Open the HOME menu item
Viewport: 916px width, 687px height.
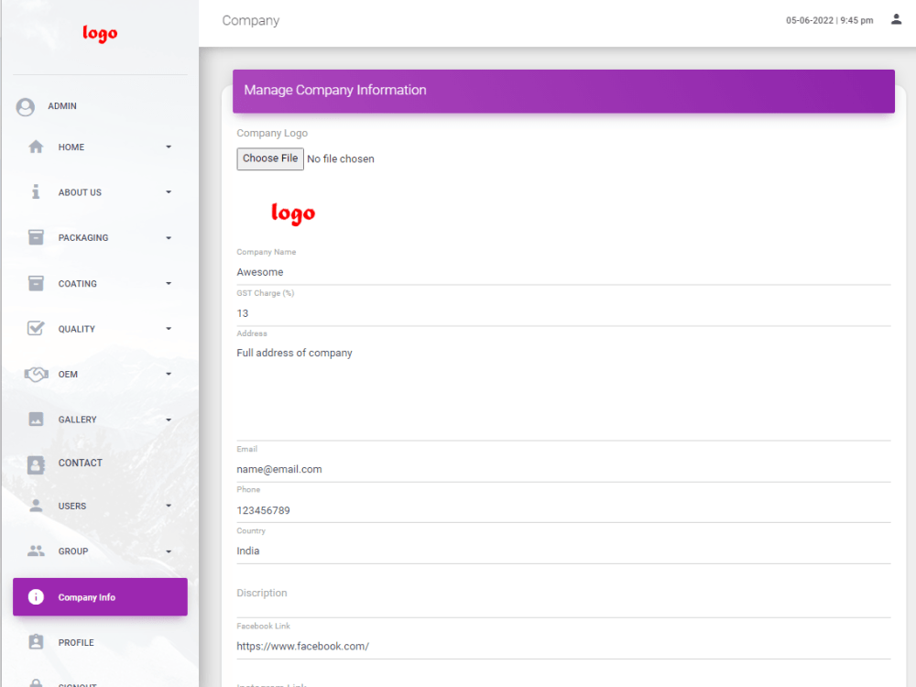pos(100,147)
